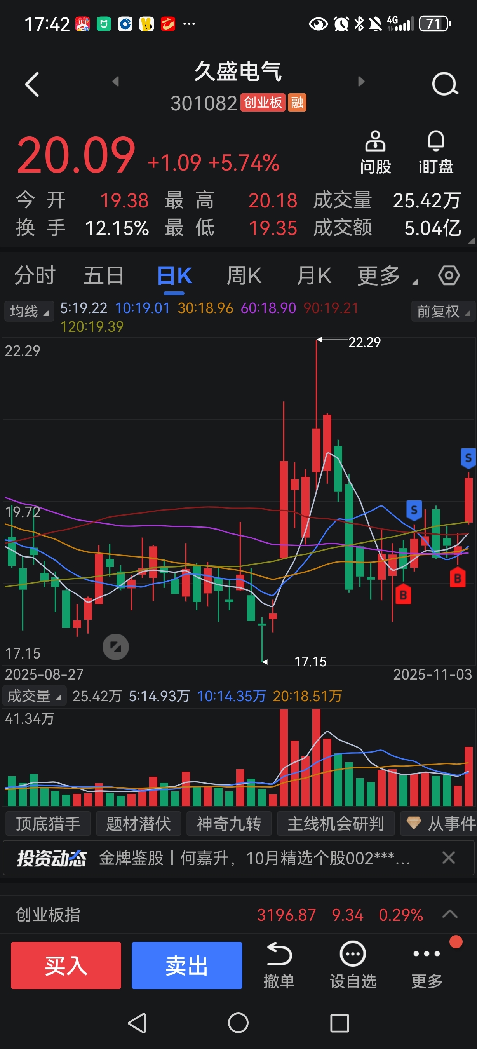Screen dimensions: 477x1049
Task: Switch to 五日 tab
Action: tap(104, 276)
